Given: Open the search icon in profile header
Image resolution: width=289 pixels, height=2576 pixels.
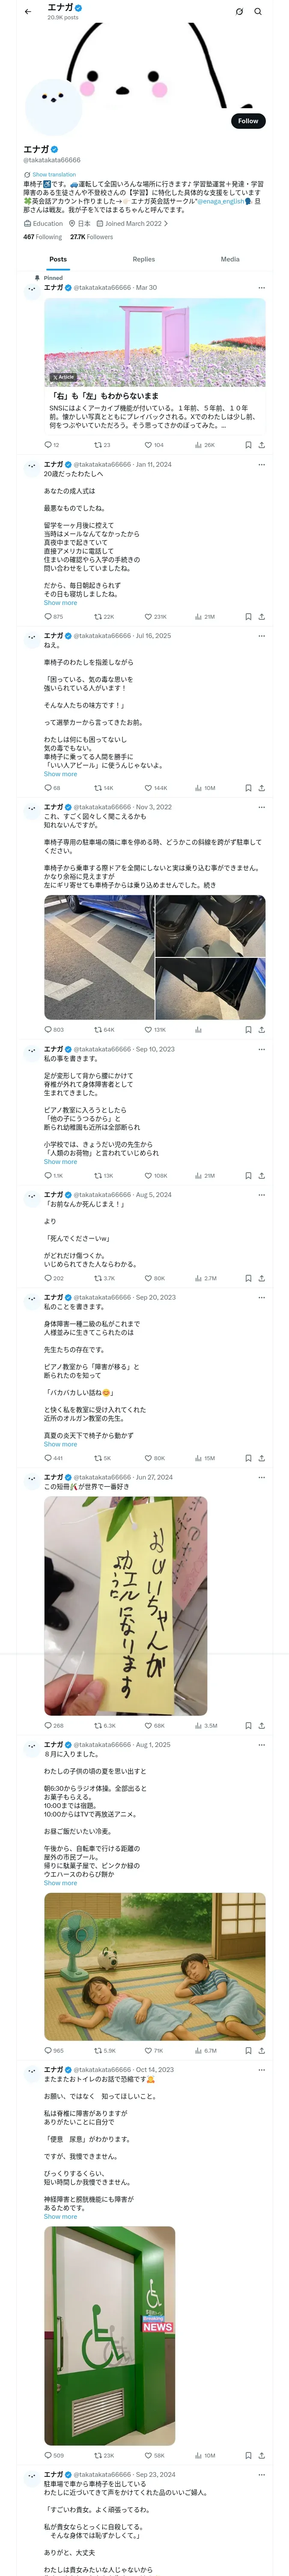Looking at the screenshot, I should (x=257, y=12).
